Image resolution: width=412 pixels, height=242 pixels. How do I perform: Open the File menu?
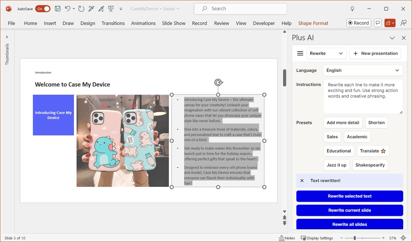point(11,23)
